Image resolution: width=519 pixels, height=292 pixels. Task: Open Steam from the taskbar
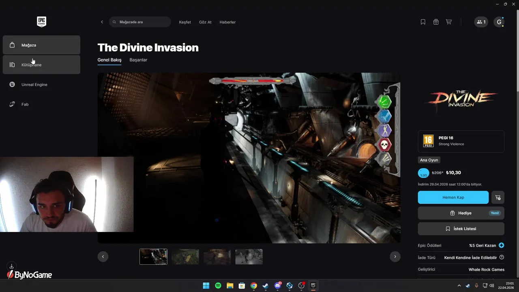[266, 286]
